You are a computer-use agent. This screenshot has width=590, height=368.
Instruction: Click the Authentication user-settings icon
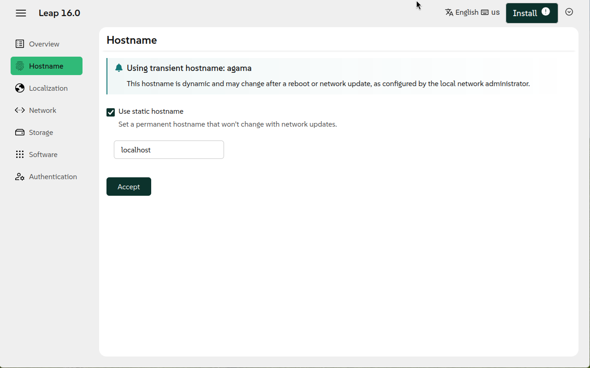click(20, 176)
